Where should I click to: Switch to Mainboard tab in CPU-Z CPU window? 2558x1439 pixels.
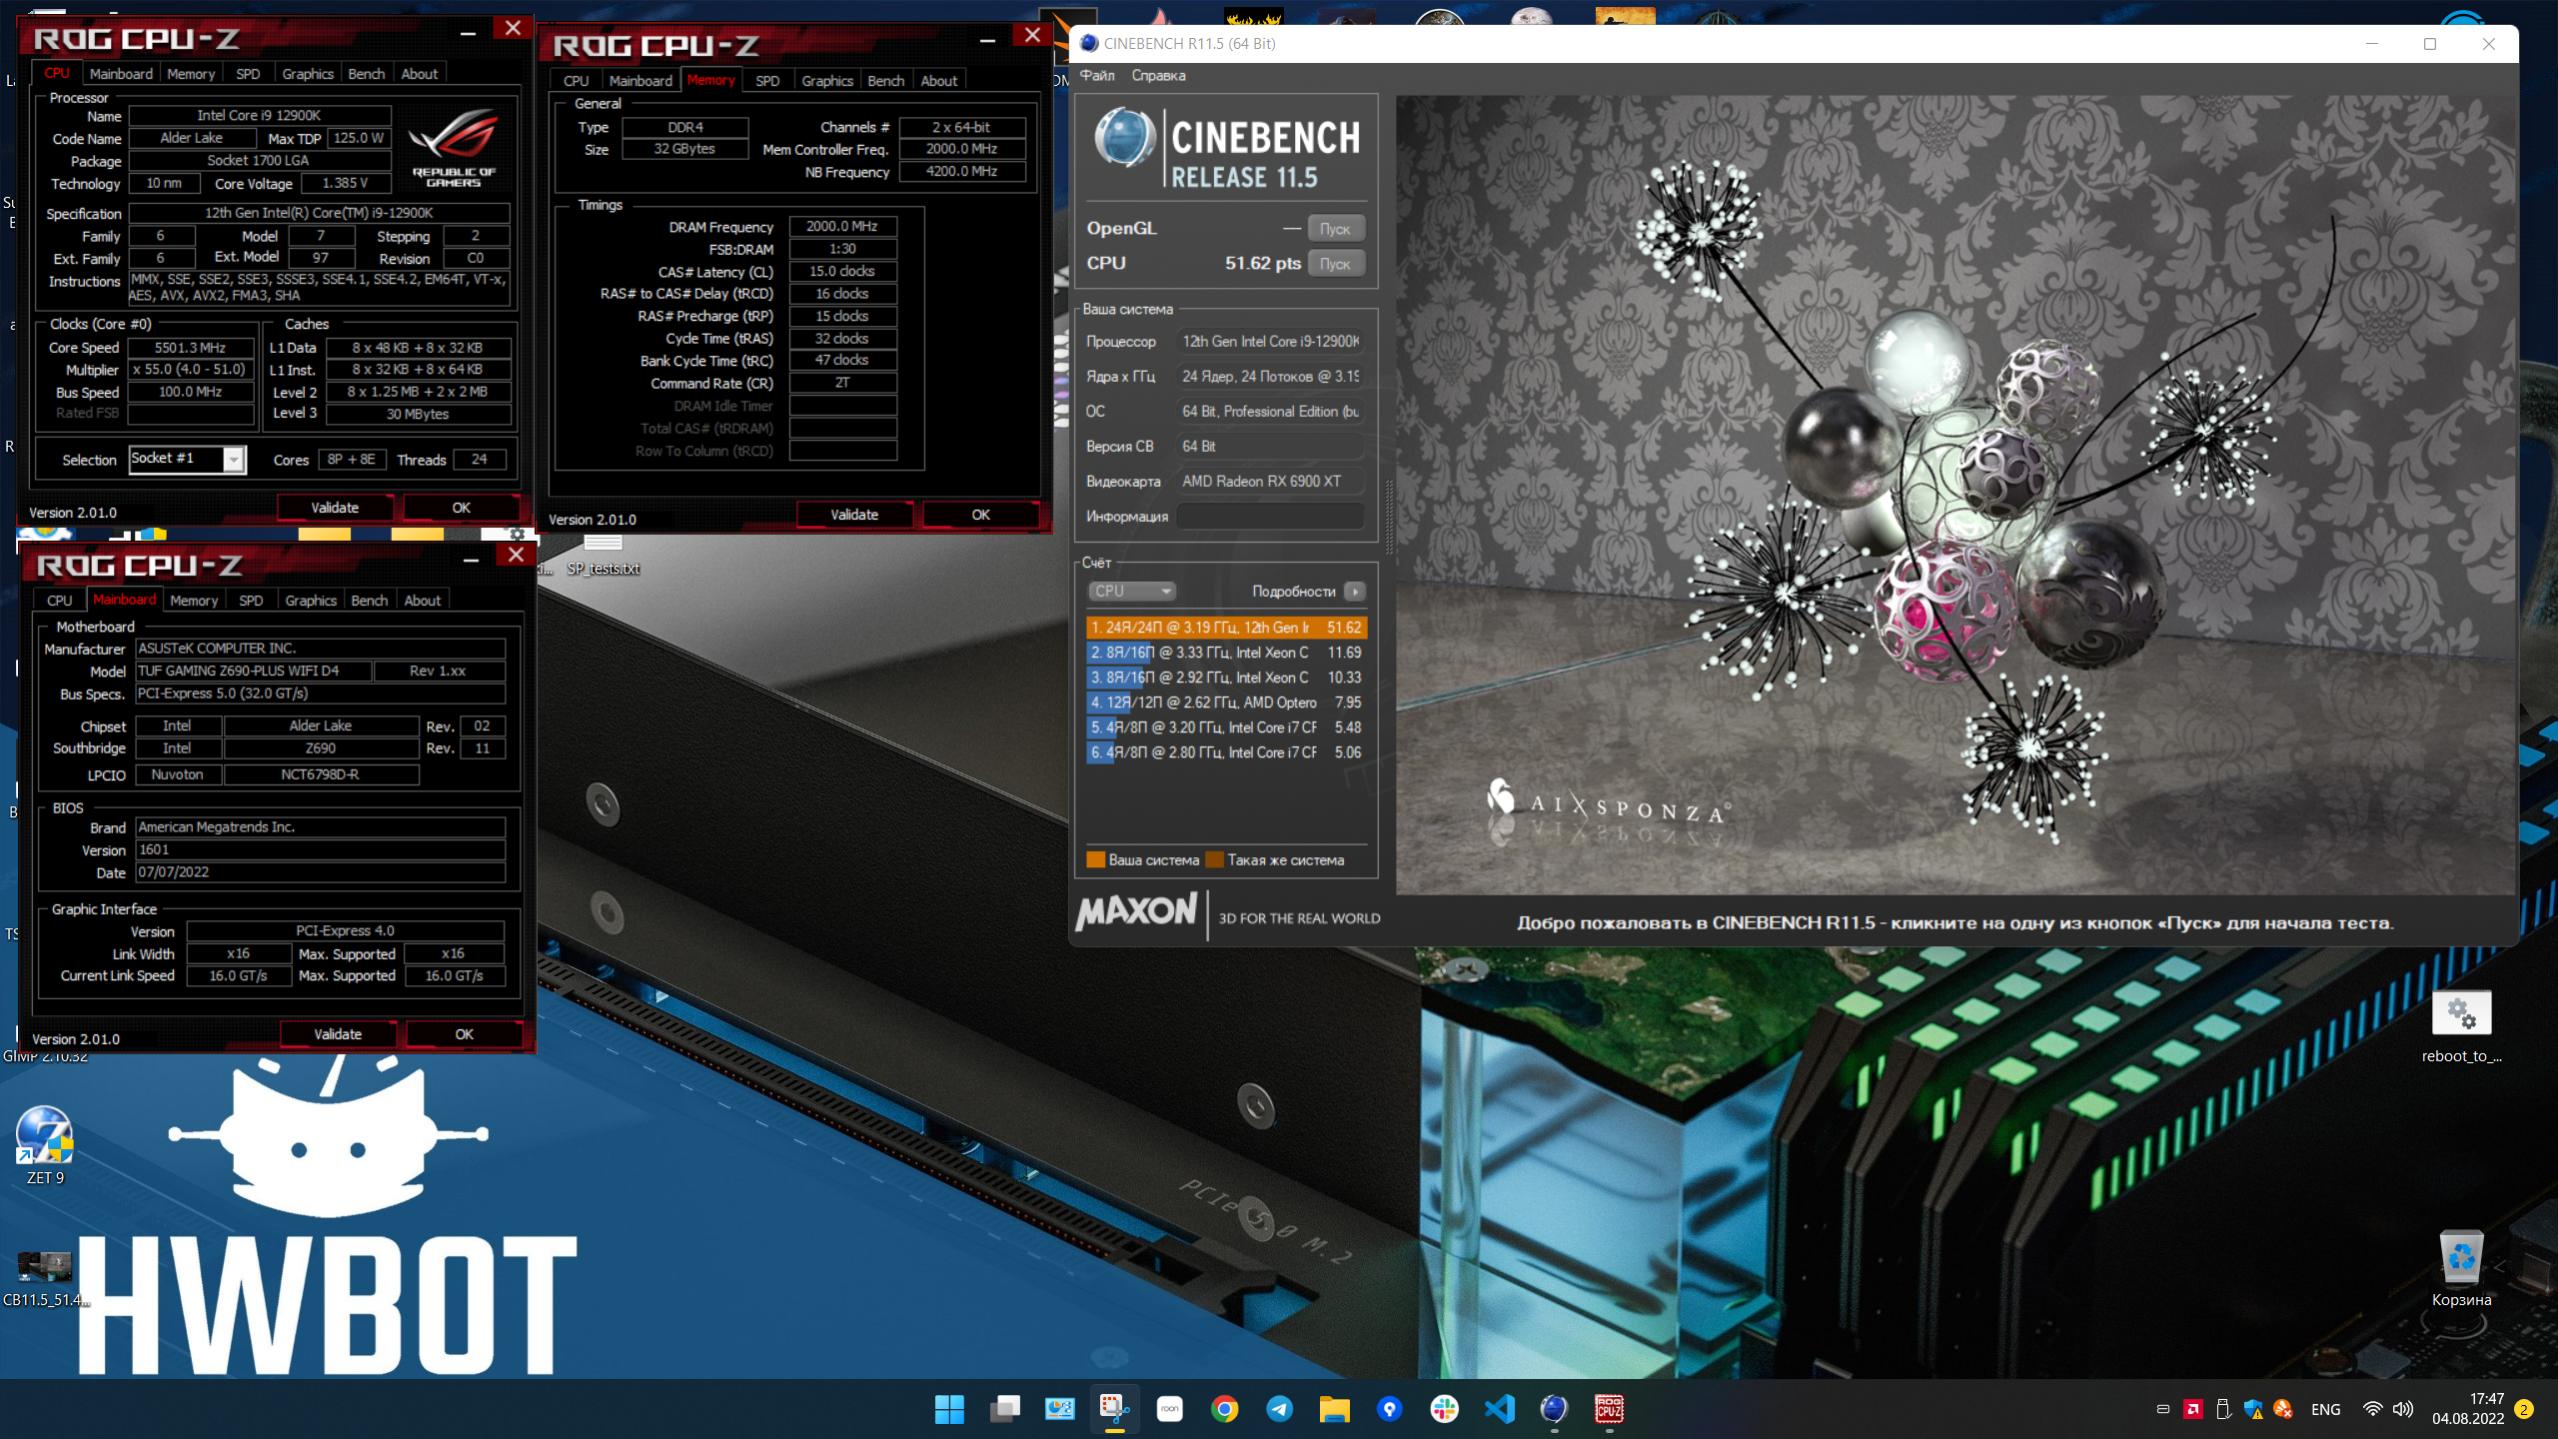click(x=121, y=74)
